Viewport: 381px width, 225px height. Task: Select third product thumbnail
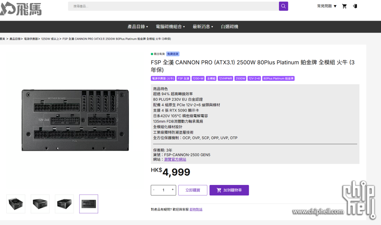click(x=64, y=204)
